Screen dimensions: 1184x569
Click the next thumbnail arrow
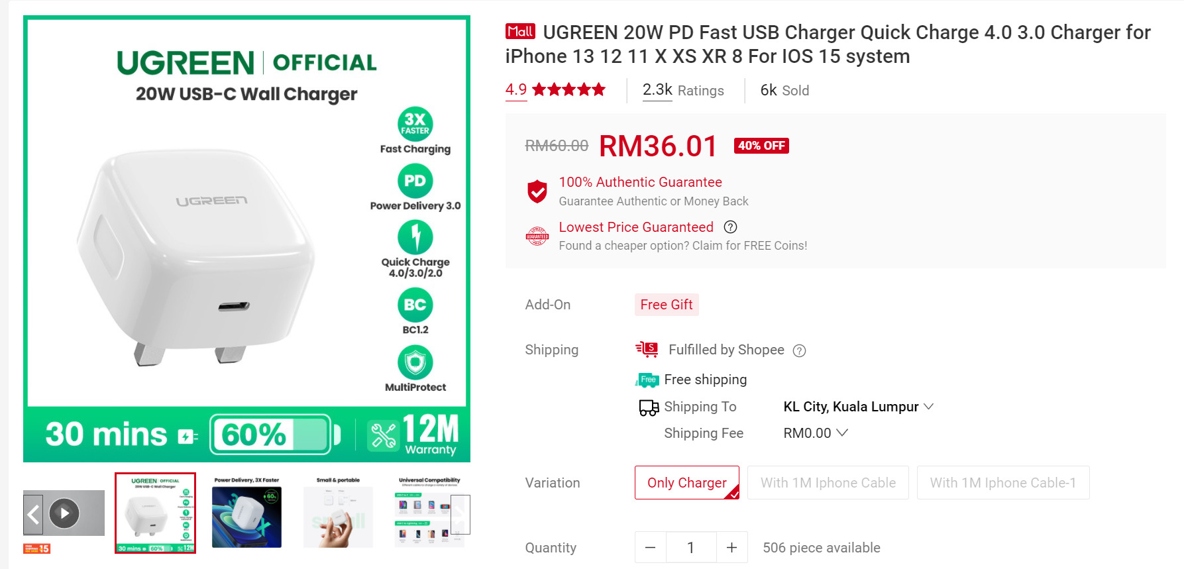pos(460,514)
